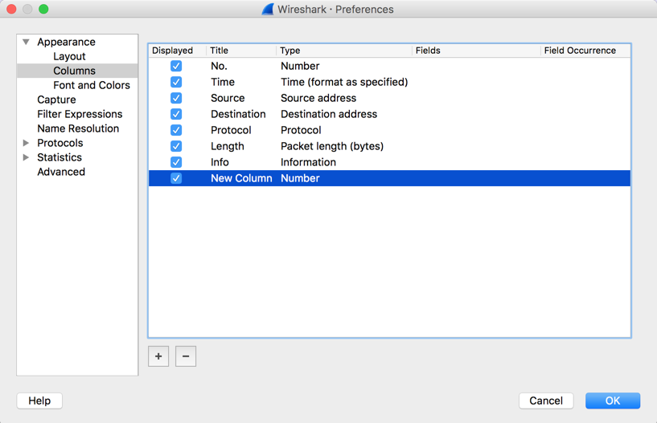
Task: Click the 'New Column' title cell
Action: pos(241,178)
